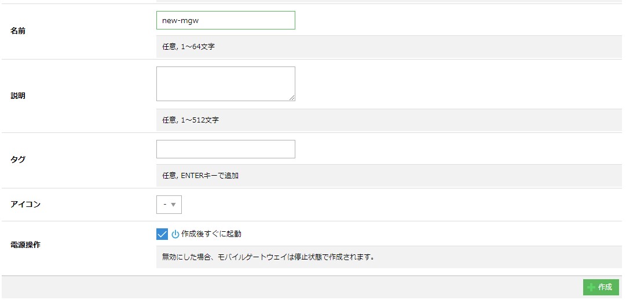
Task: Click the 無効にした場合 power note text
Action: [268, 257]
